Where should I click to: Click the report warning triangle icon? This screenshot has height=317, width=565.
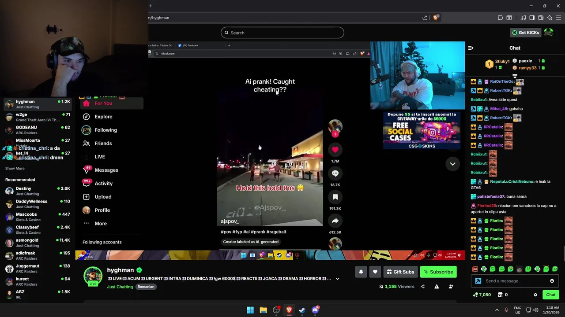point(437,287)
